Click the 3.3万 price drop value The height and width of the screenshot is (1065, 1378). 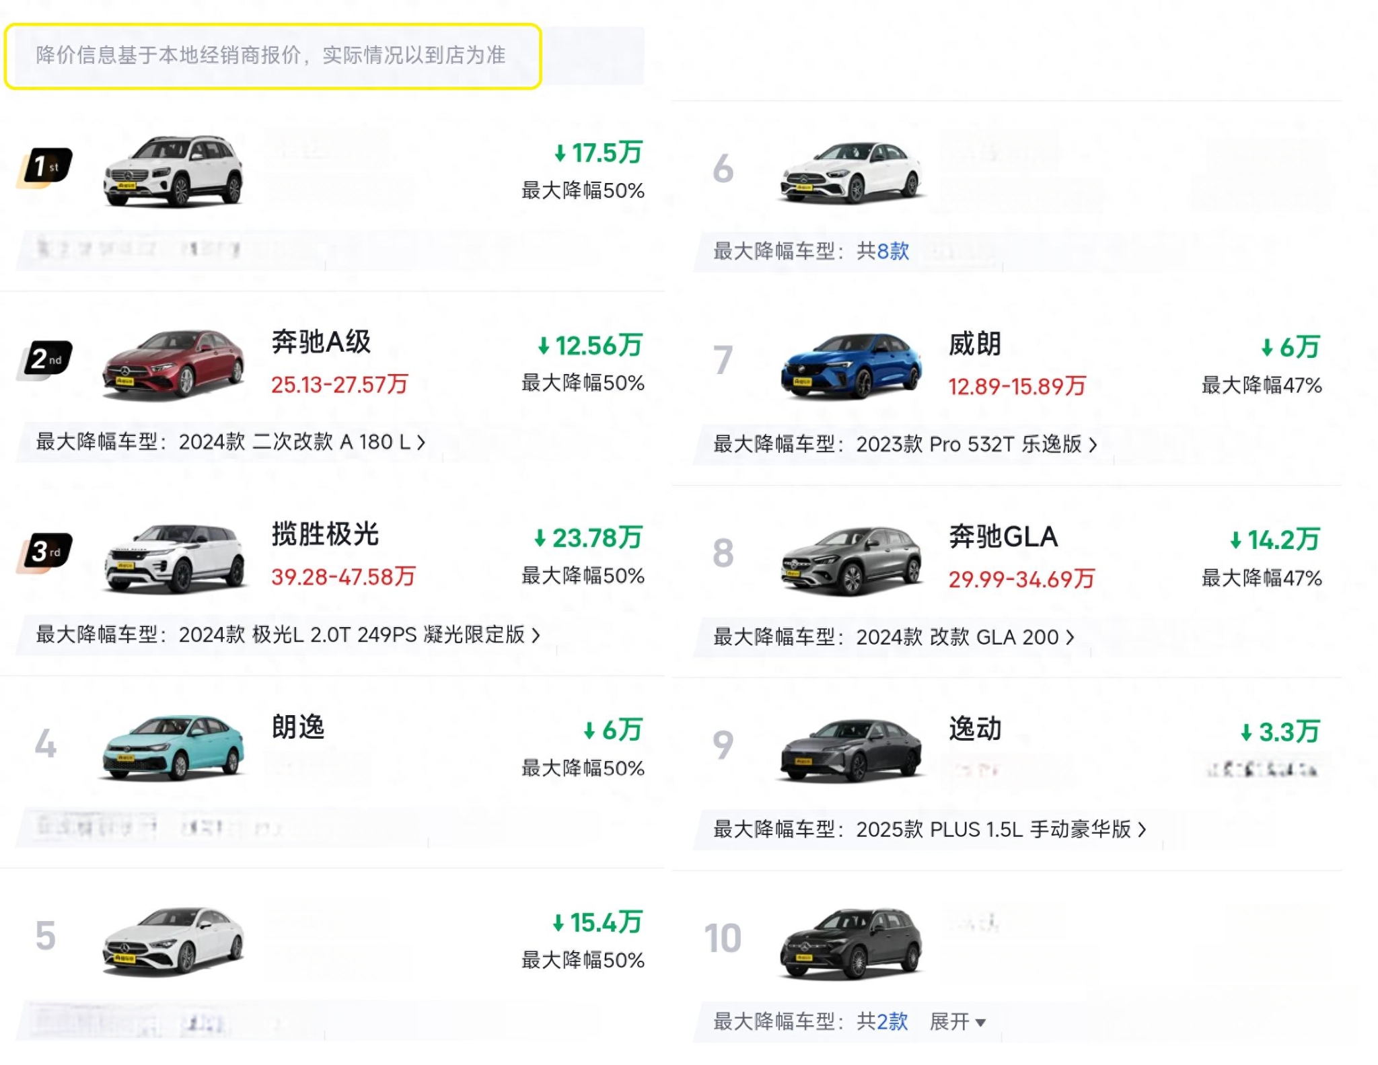(1280, 732)
